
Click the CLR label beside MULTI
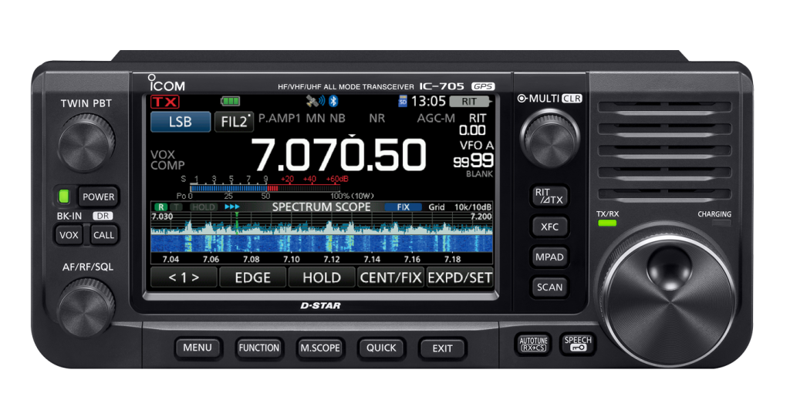coord(572,99)
